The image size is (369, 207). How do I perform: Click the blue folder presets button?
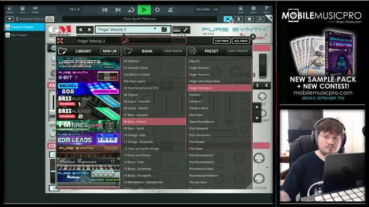(228, 19)
